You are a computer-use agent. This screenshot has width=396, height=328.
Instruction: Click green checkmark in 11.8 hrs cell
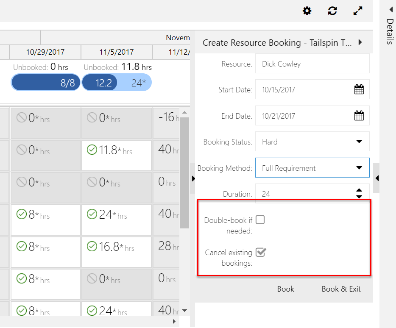coord(92,150)
